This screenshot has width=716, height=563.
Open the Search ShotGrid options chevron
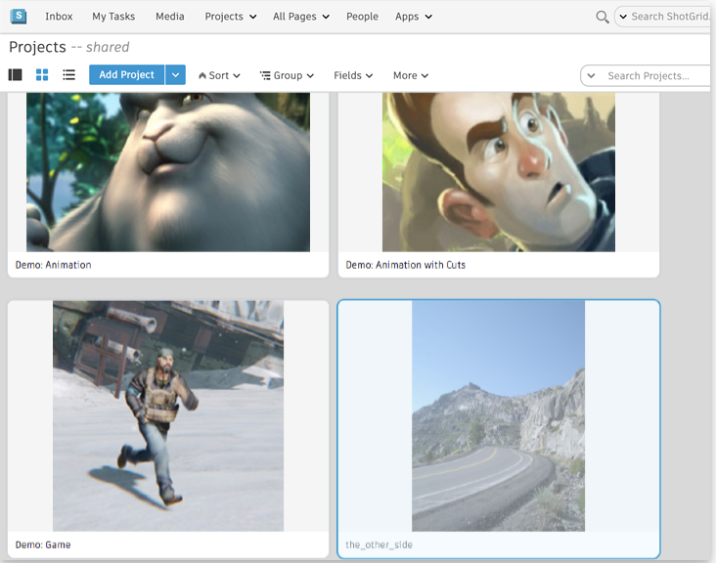coord(623,17)
